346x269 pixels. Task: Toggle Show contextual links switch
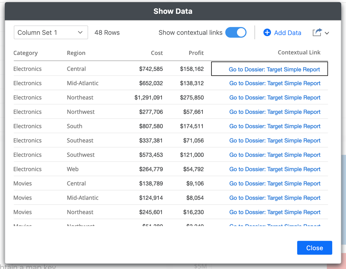point(236,33)
